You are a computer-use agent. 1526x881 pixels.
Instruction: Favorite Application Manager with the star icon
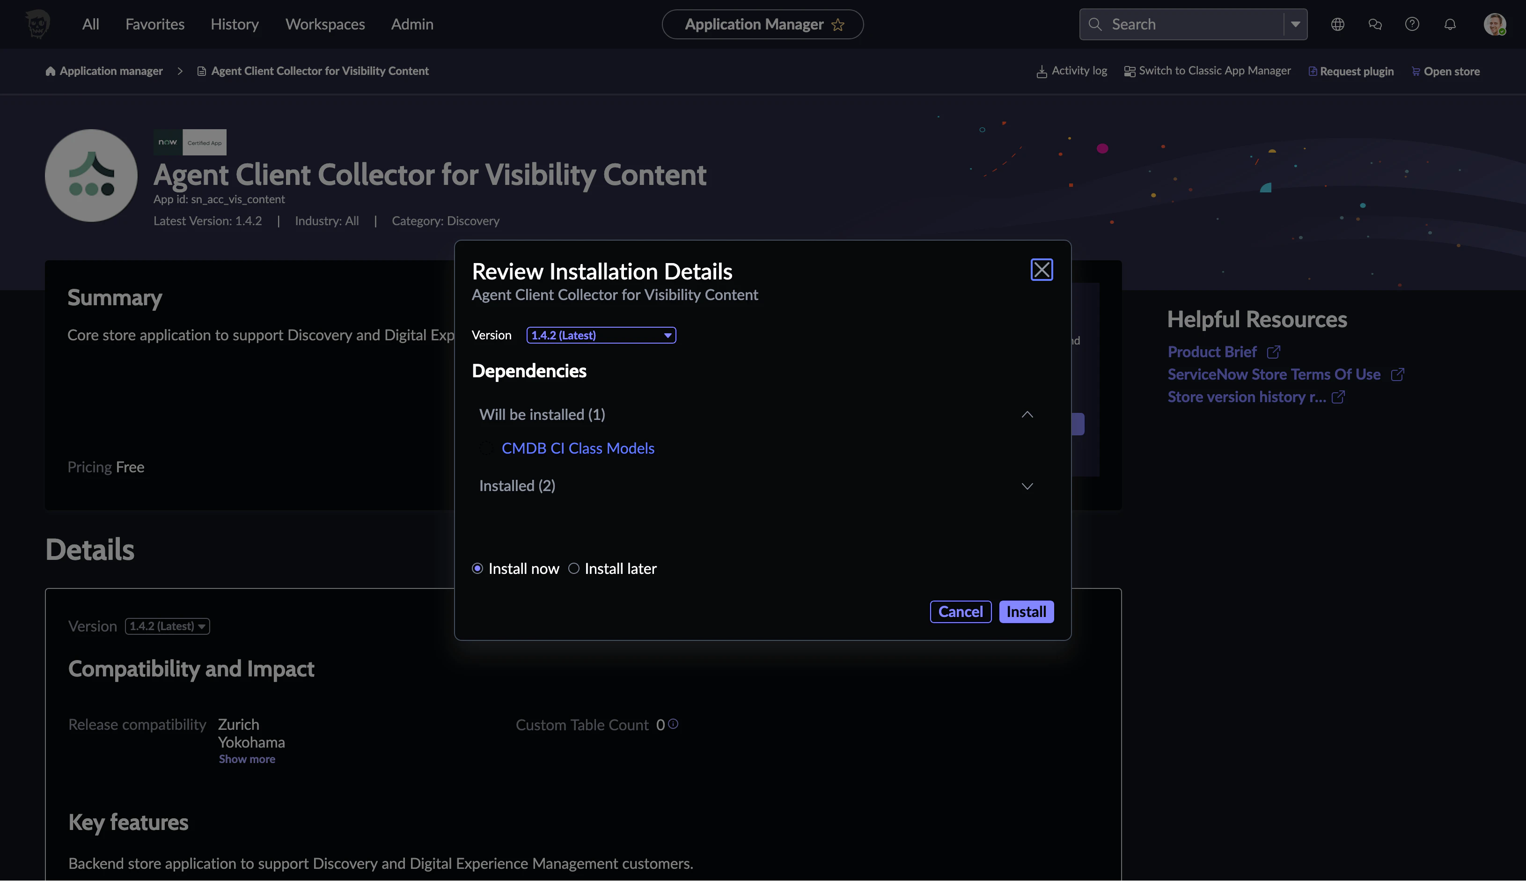click(x=838, y=25)
